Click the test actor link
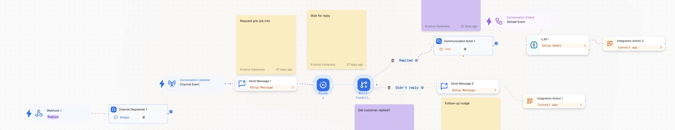Image resolution: width=675 pixels, height=130 pixels. [x=448, y=49]
